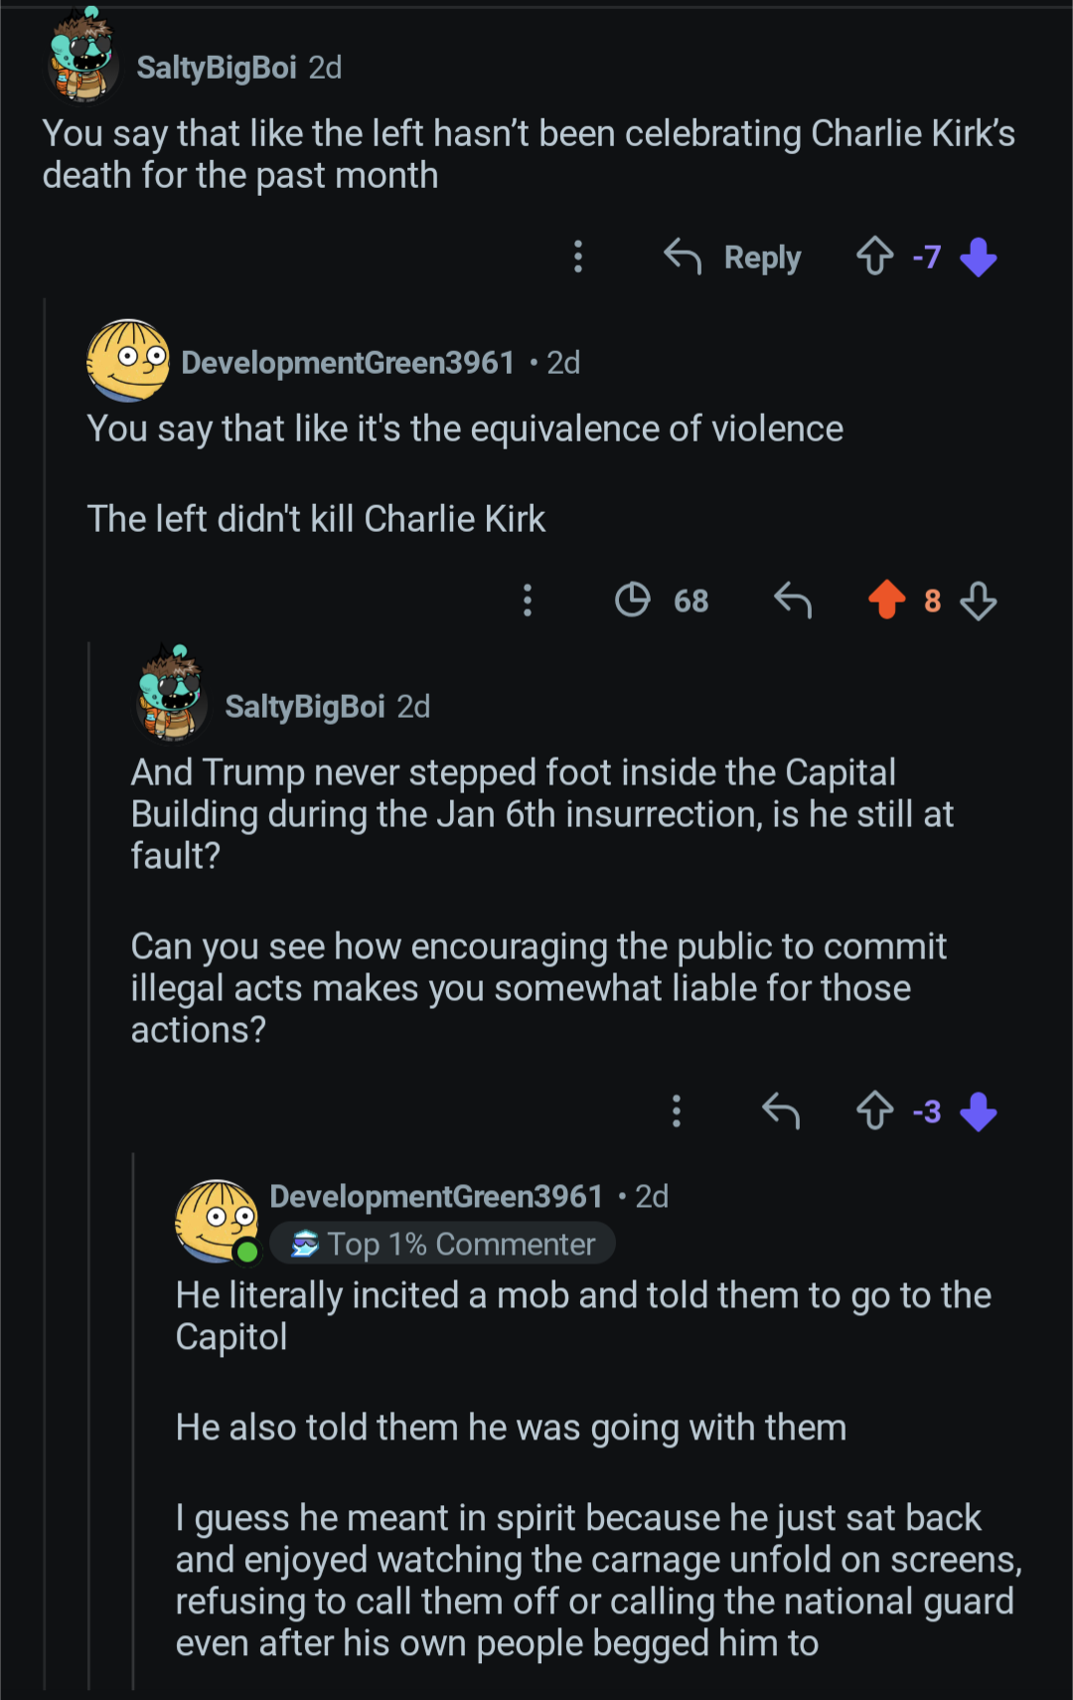Downvote the comment scored 8
This screenshot has width=1073, height=1700.
tap(979, 600)
